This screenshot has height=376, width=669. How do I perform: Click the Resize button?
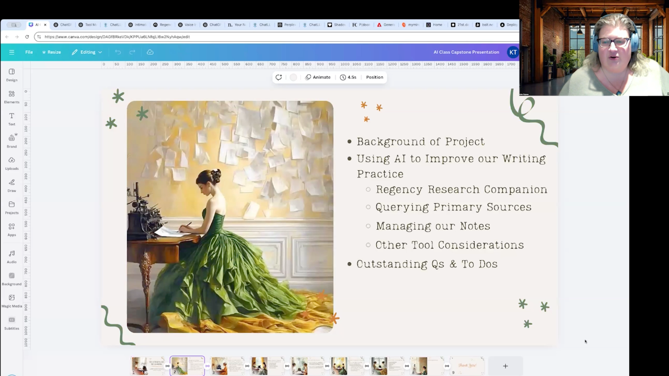pyautogui.click(x=51, y=52)
